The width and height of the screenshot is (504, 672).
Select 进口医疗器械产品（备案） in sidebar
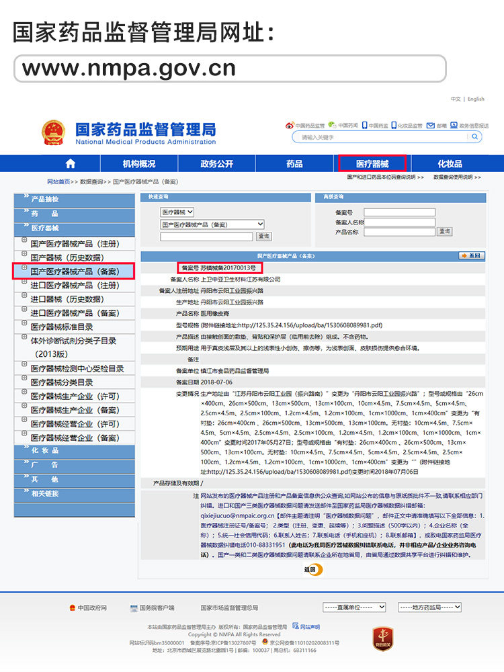[75, 313]
